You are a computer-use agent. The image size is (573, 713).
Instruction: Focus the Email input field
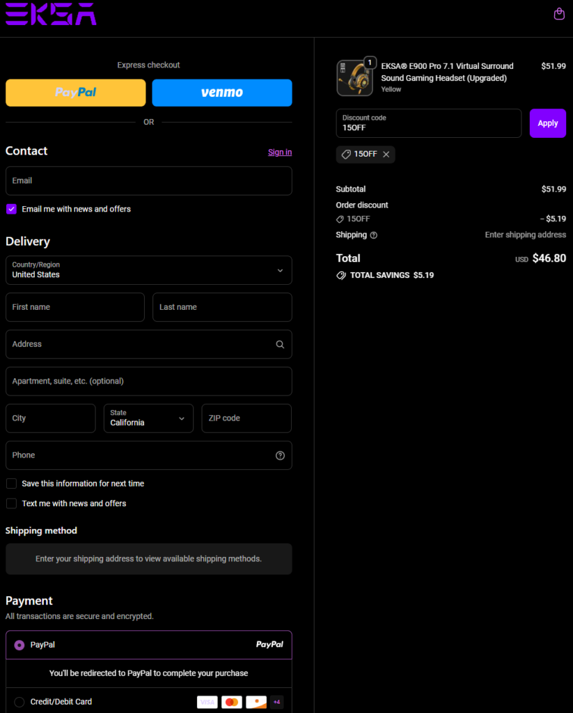[148, 181]
